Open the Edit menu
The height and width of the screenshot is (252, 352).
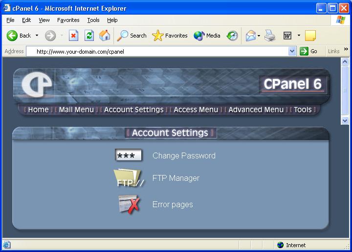[26, 20]
